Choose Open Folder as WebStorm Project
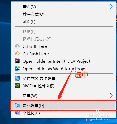117x124 pixels. (64, 69)
